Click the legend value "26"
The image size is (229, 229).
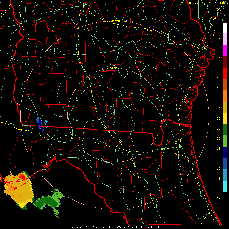point(219,128)
